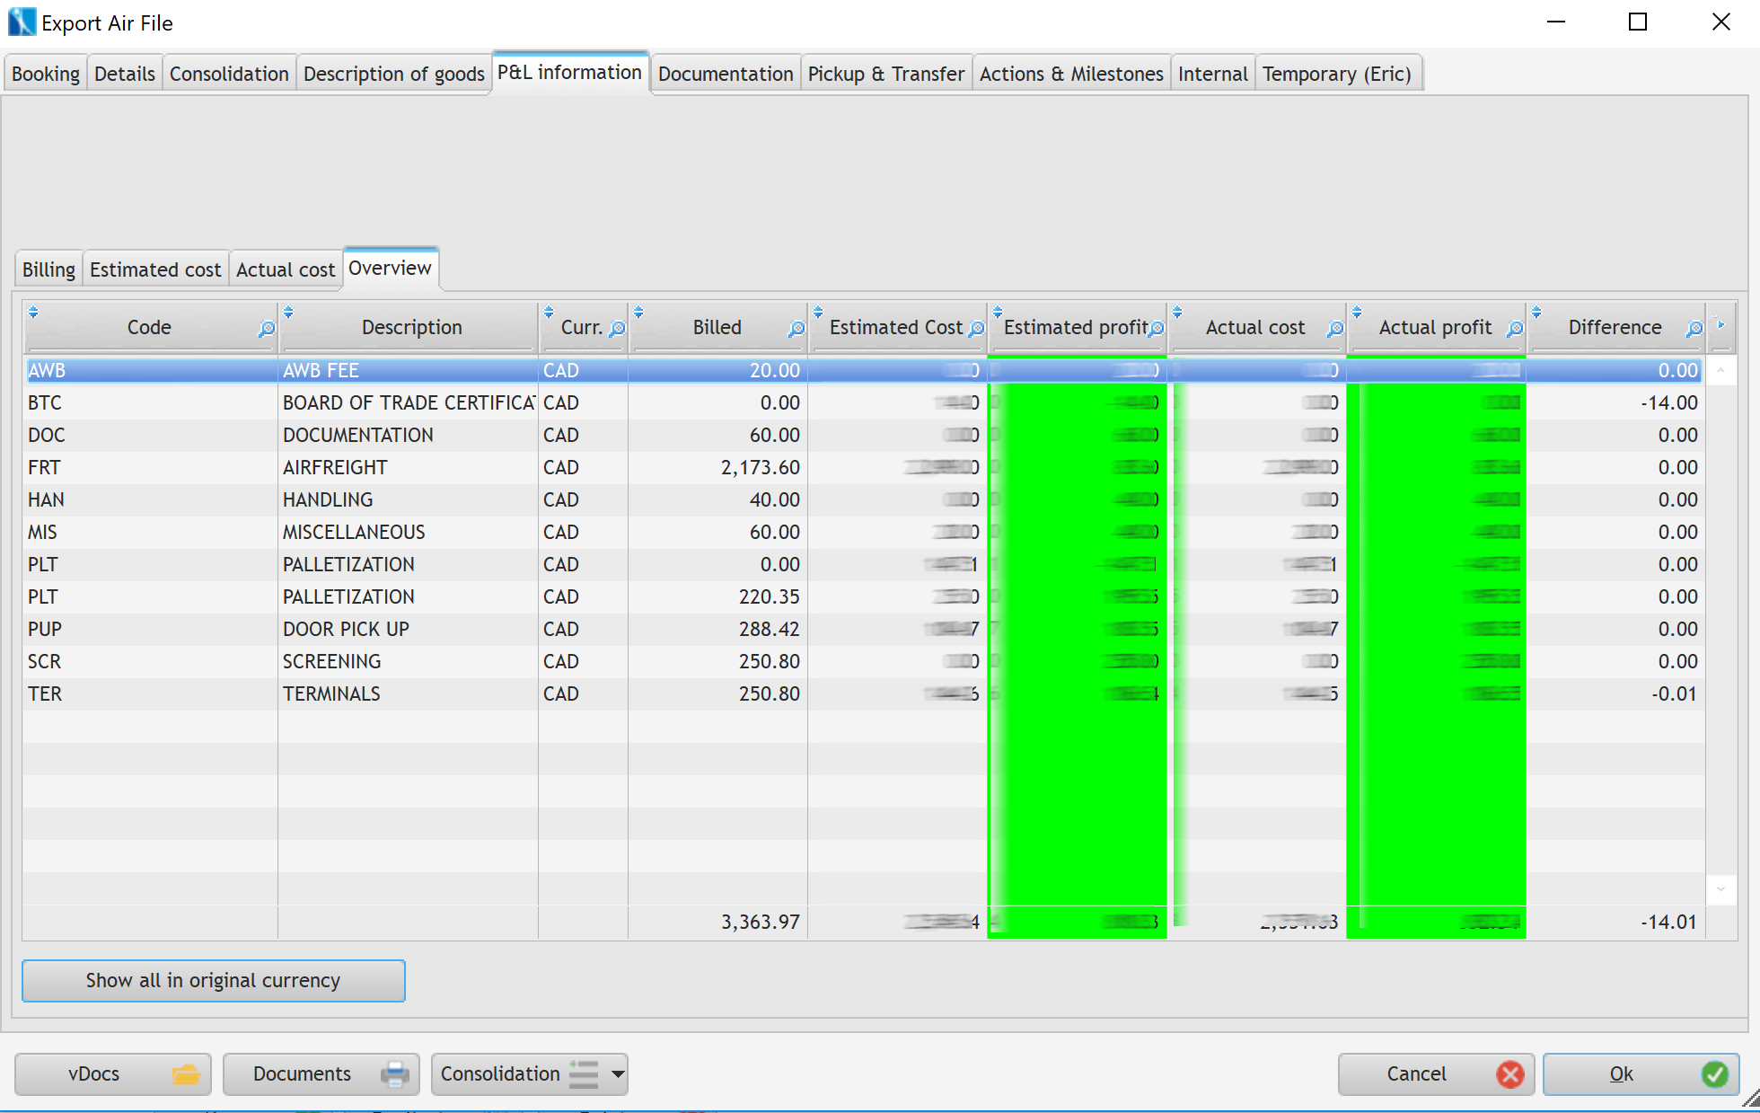Click the search icon in Actual cost header
The image size is (1760, 1113).
(x=1334, y=329)
